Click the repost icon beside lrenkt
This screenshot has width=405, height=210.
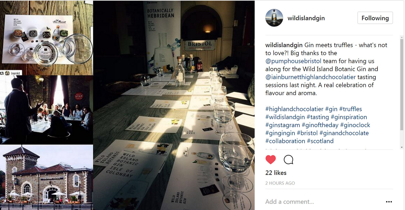[2, 73]
